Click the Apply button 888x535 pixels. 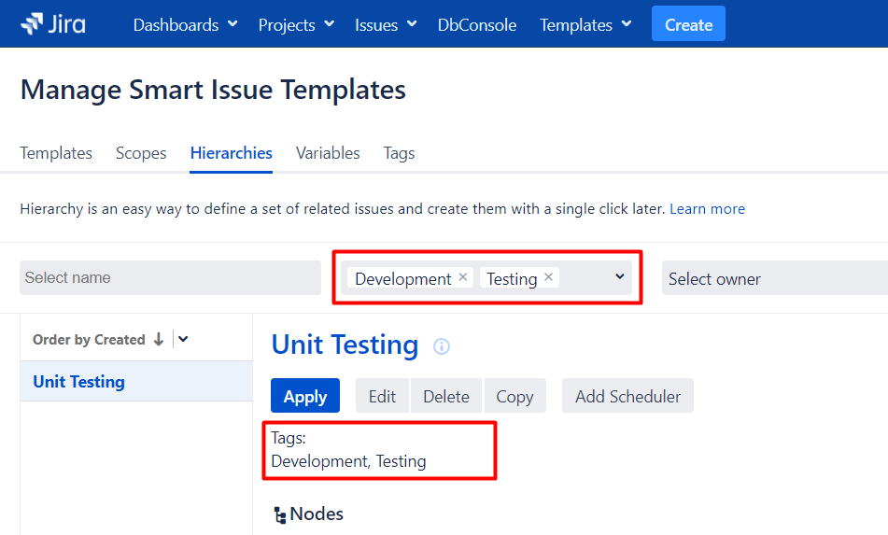pos(305,396)
